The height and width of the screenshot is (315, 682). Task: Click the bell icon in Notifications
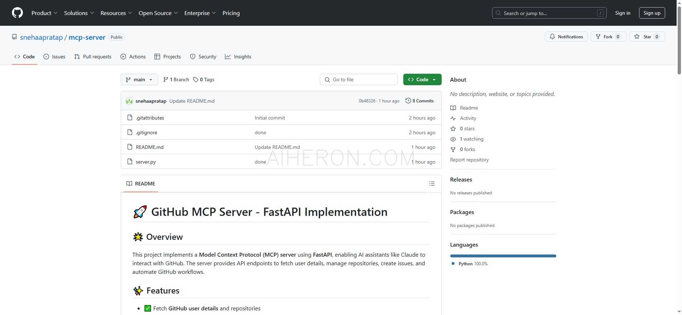point(552,37)
